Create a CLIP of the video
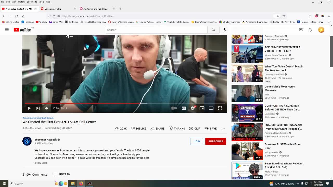333x187 pixels. point(195,129)
